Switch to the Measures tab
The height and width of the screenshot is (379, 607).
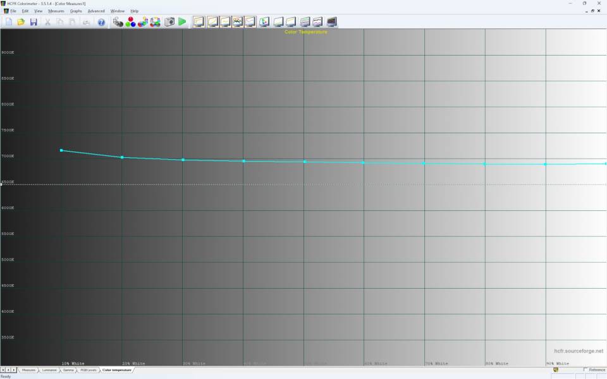pyautogui.click(x=28, y=370)
